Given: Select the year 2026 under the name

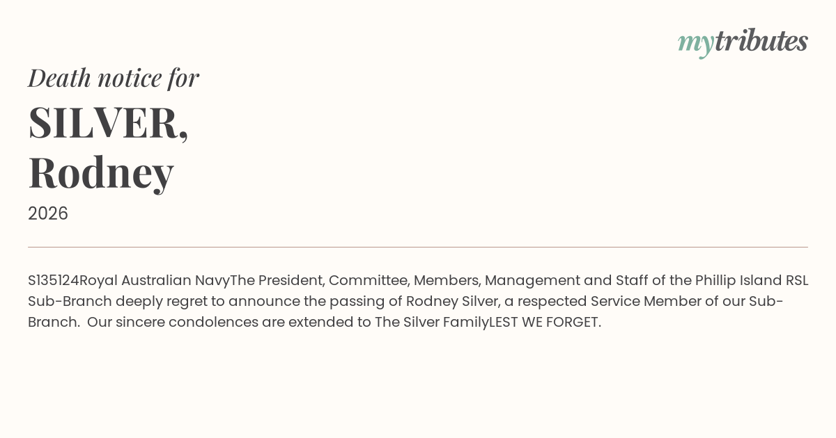Looking at the screenshot, I should (x=48, y=213).
